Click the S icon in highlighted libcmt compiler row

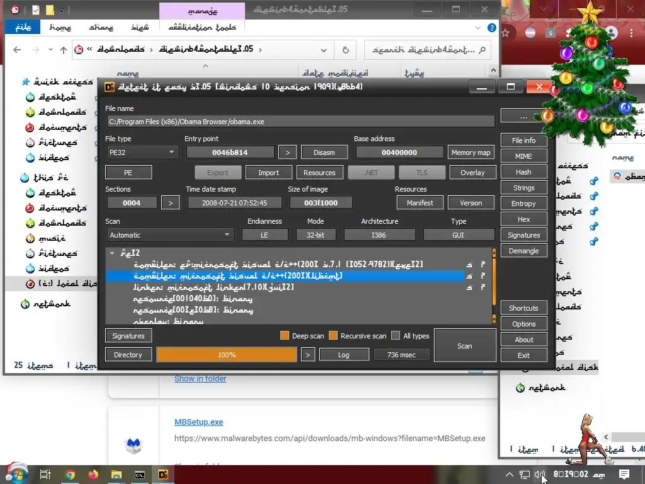click(x=469, y=276)
